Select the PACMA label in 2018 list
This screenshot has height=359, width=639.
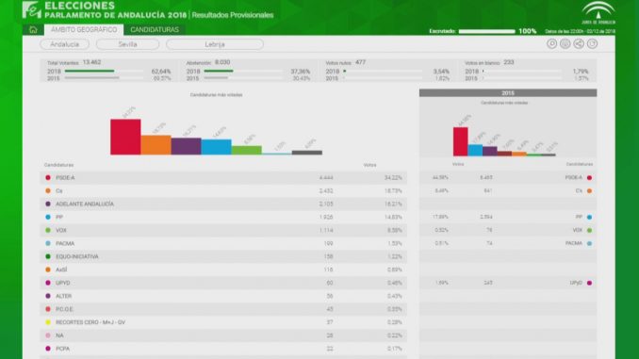(65, 243)
